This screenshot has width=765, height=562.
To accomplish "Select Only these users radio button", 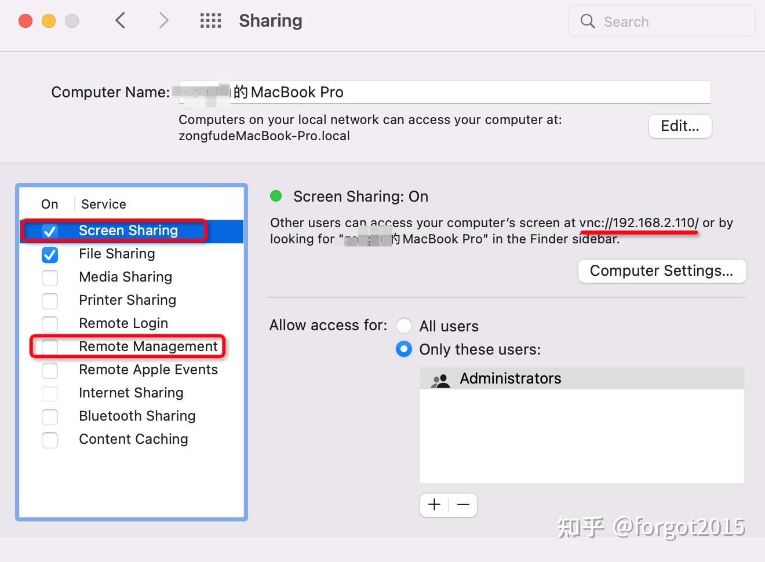I will [x=404, y=349].
